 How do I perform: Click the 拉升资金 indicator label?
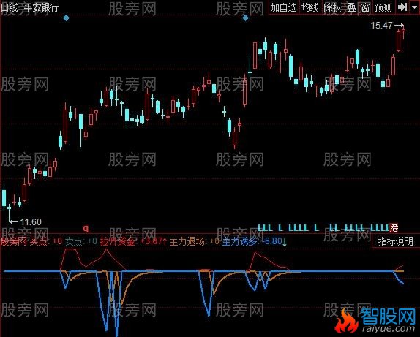pos(117,241)
